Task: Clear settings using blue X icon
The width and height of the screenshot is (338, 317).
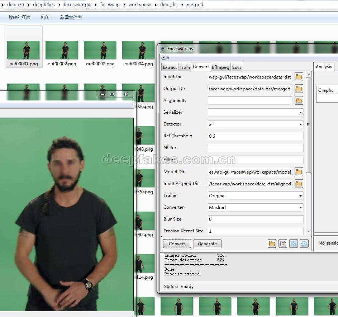Action: click(x=294, y=243)
